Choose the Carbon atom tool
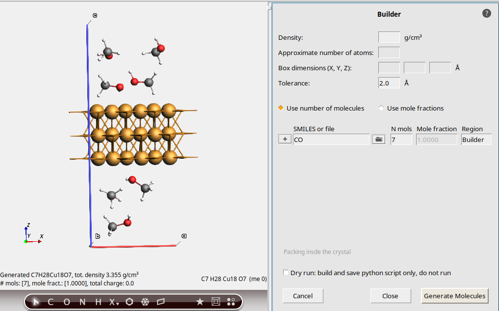The width and height of the screenshot is (499, 311). coord(51,302)
